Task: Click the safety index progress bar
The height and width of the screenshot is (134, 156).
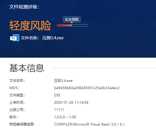Action: click(x=72, y=25)
